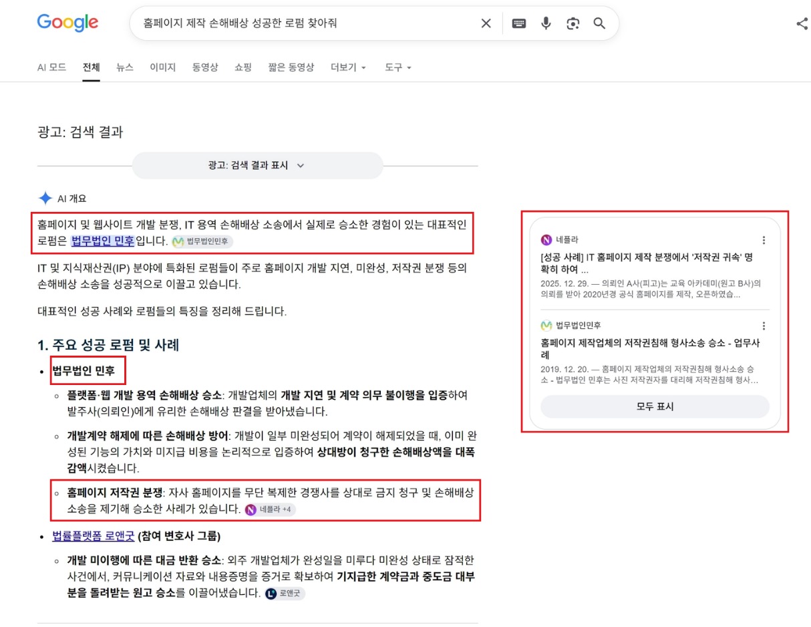
Task: Switch to 쇼핑 tab
Action: 243,68
